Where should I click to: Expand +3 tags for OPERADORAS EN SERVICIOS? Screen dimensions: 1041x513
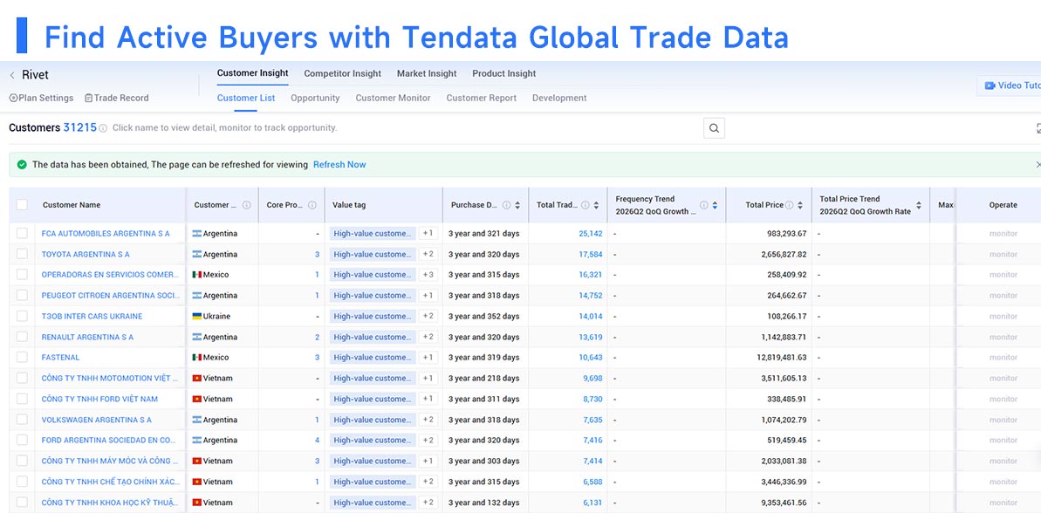click(428, 275)
